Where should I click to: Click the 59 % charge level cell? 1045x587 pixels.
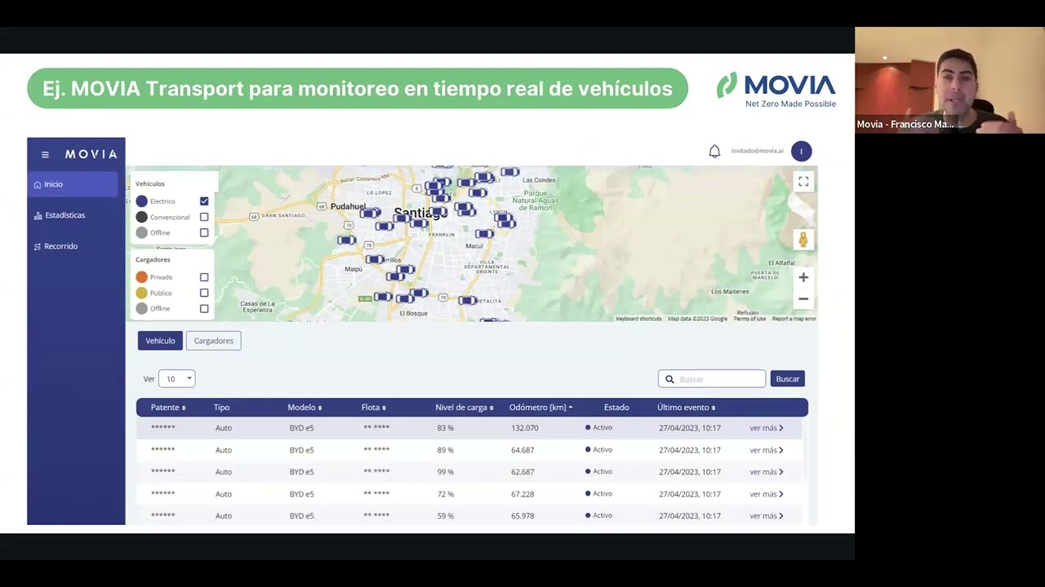pos(445,516)
